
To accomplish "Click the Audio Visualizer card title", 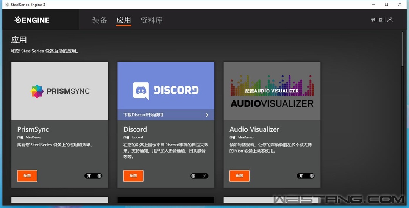I will [x=254, y=129].
